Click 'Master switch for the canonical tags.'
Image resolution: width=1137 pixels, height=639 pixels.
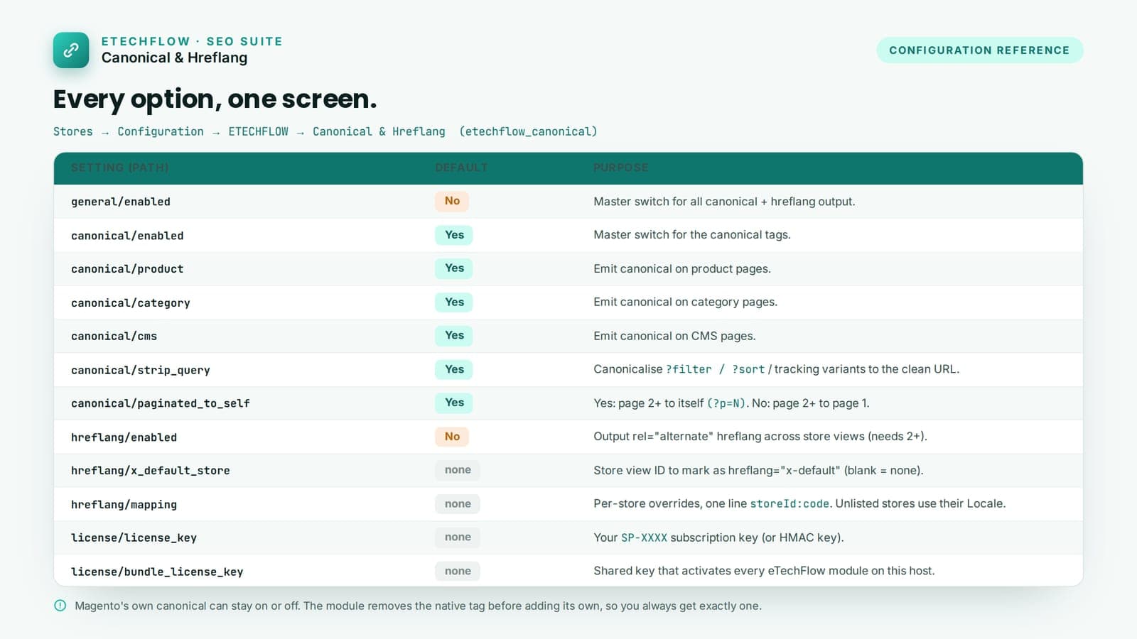(692, 235)
